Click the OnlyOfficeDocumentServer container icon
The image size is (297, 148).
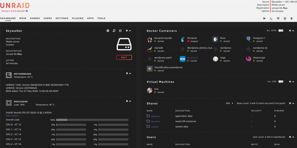tap(150, 69)
